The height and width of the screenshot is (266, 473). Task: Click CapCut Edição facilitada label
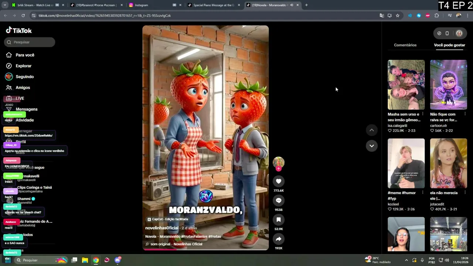[168, 219]
